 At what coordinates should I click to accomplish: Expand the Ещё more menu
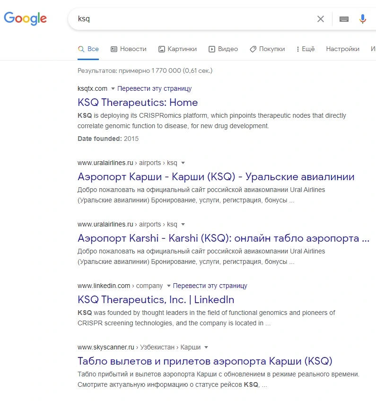[306, 49]
